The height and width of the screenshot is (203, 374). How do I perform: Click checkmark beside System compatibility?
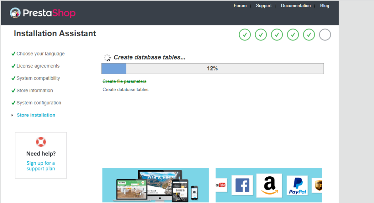click(14, 78)
